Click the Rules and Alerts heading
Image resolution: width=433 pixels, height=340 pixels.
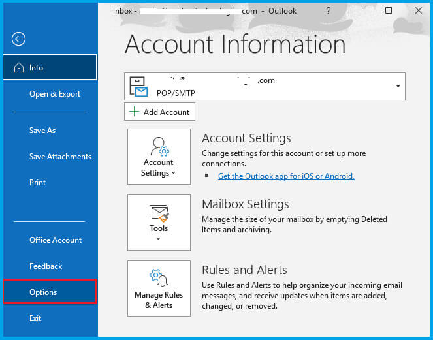pyautogui.click(x=244, y=270)
